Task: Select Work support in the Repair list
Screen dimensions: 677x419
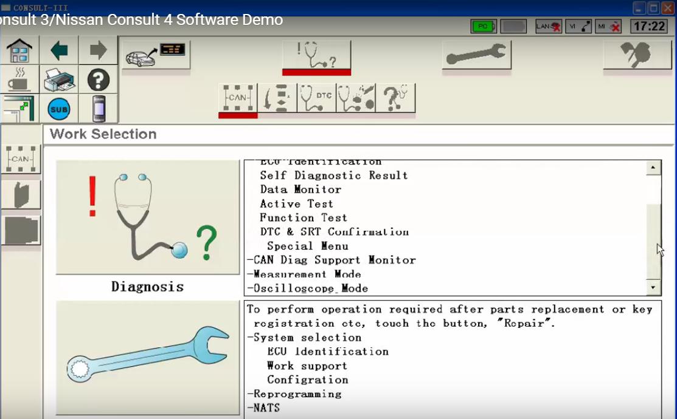Action: tap(307, 366)
